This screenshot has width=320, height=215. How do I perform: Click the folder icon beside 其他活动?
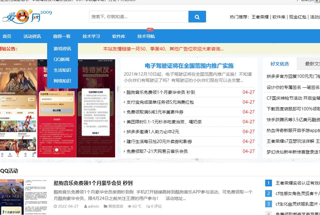coord(106,206)
